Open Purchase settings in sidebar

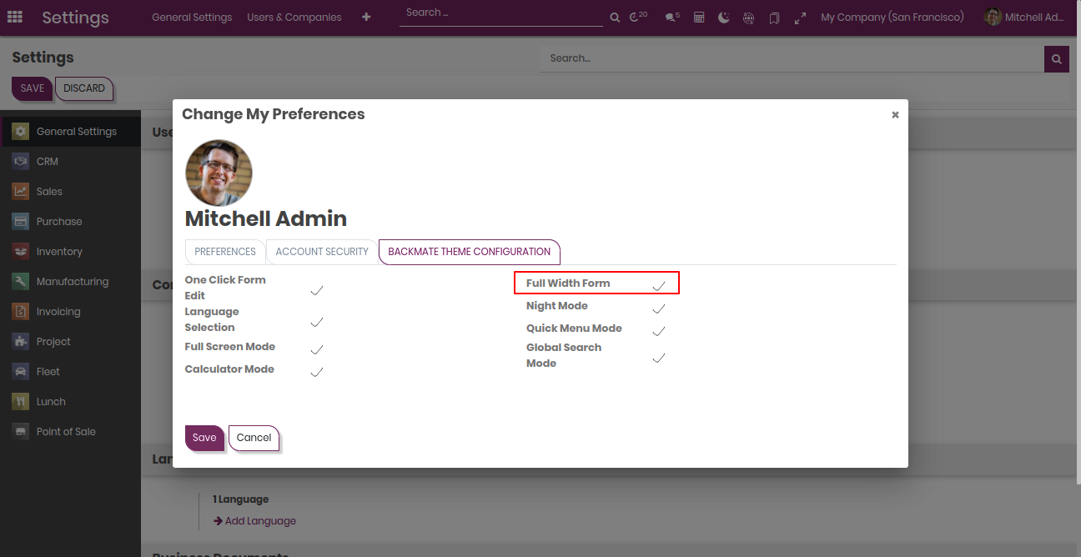[71, 222]
